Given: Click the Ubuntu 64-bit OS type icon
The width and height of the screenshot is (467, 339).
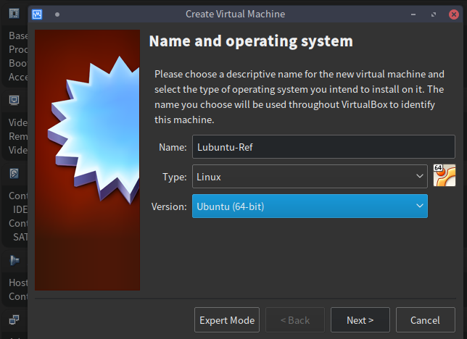Looking at the screenshot, I should (444, 175).
